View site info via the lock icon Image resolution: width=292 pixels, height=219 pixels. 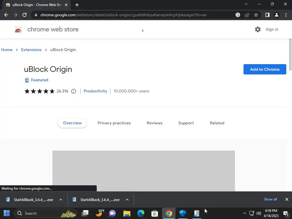point(36,15)
